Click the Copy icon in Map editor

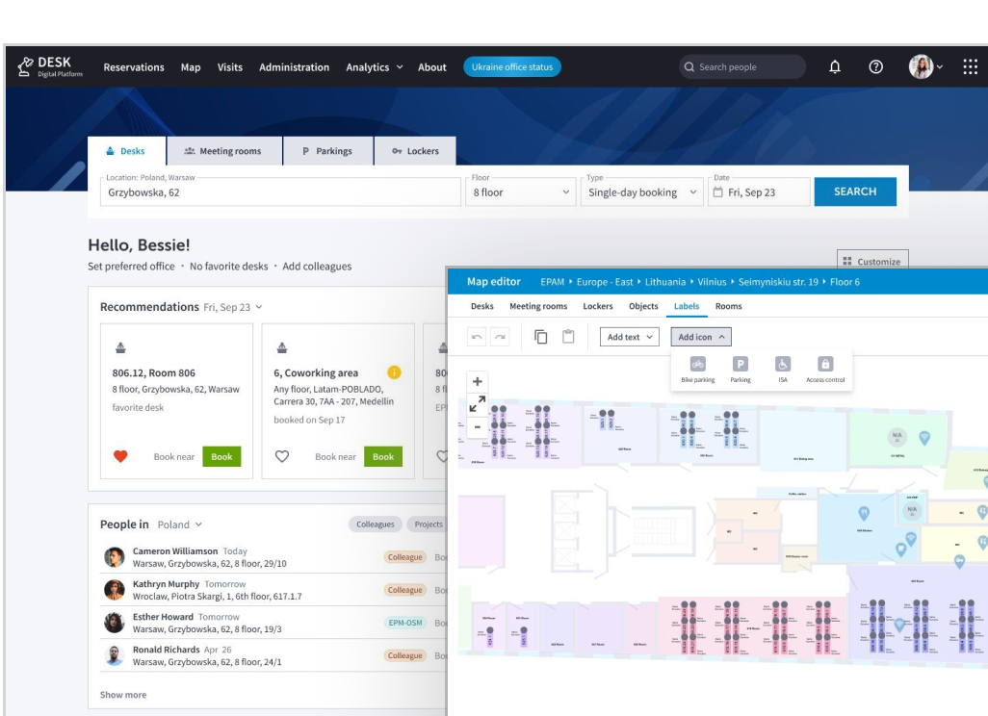(539, 335)
